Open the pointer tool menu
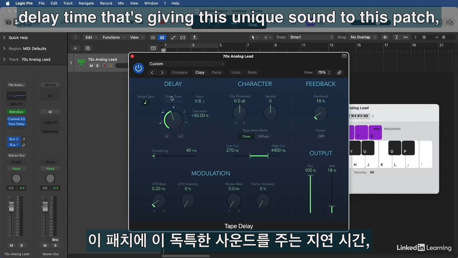 (254, 37)
